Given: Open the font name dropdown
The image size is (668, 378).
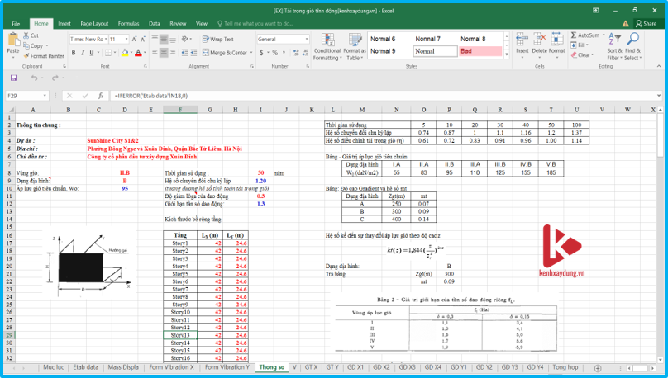Looking at the screenshot, I should coord(105,39).
